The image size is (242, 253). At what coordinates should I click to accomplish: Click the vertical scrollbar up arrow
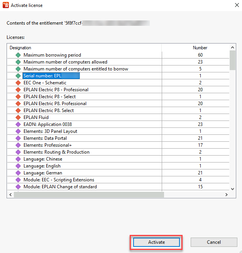click(x=232, y=47)
